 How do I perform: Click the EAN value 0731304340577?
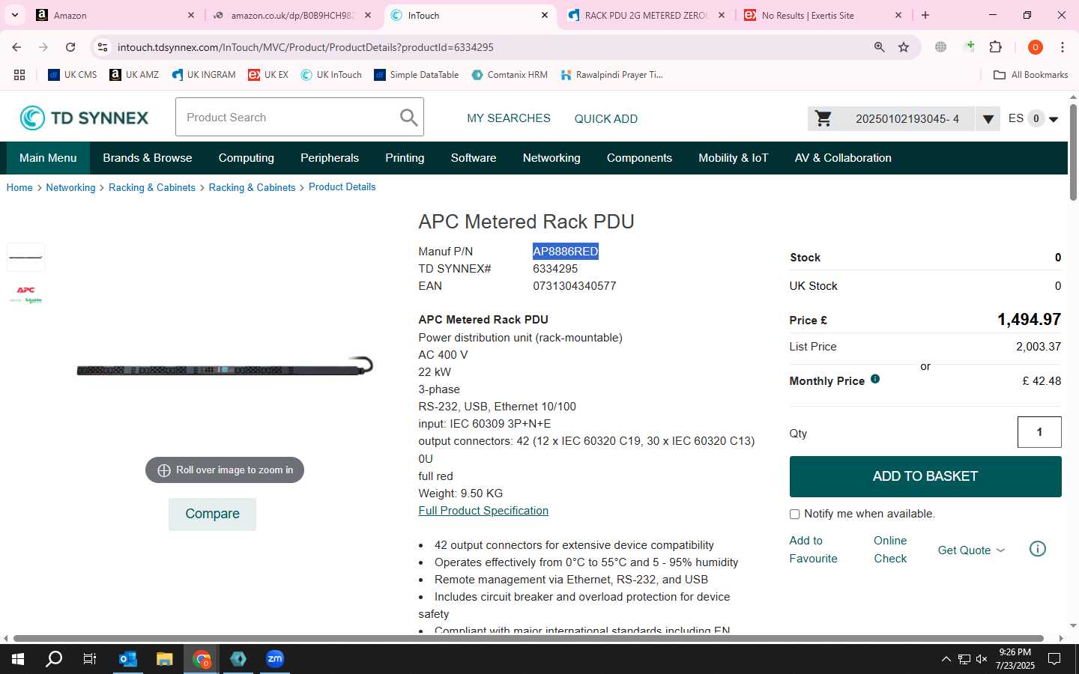(575, 286)
